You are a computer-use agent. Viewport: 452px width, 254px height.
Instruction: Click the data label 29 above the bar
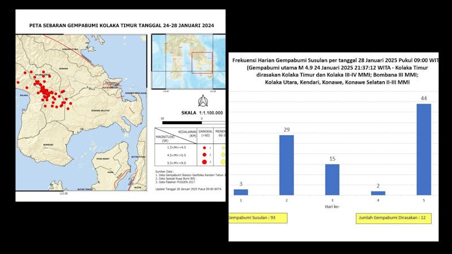coord(286,130)
